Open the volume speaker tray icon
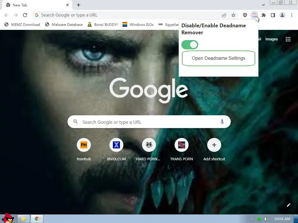 coord(266,219)
